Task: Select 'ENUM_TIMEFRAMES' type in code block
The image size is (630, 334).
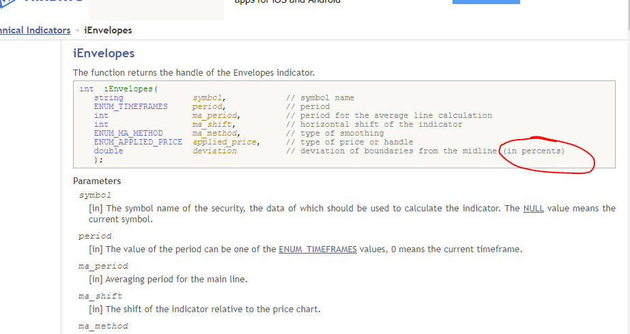Action: (130, 106)
